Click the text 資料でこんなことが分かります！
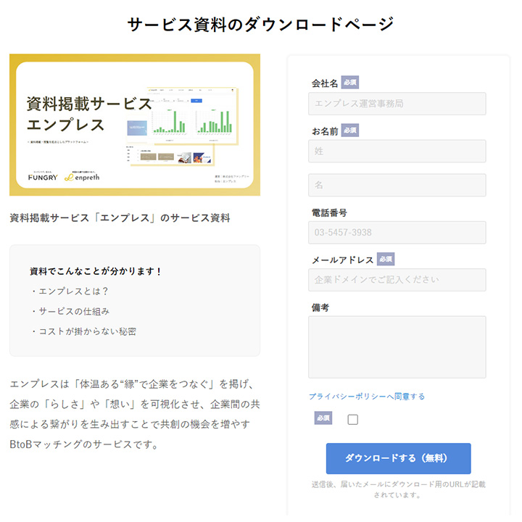 (96, 271)
